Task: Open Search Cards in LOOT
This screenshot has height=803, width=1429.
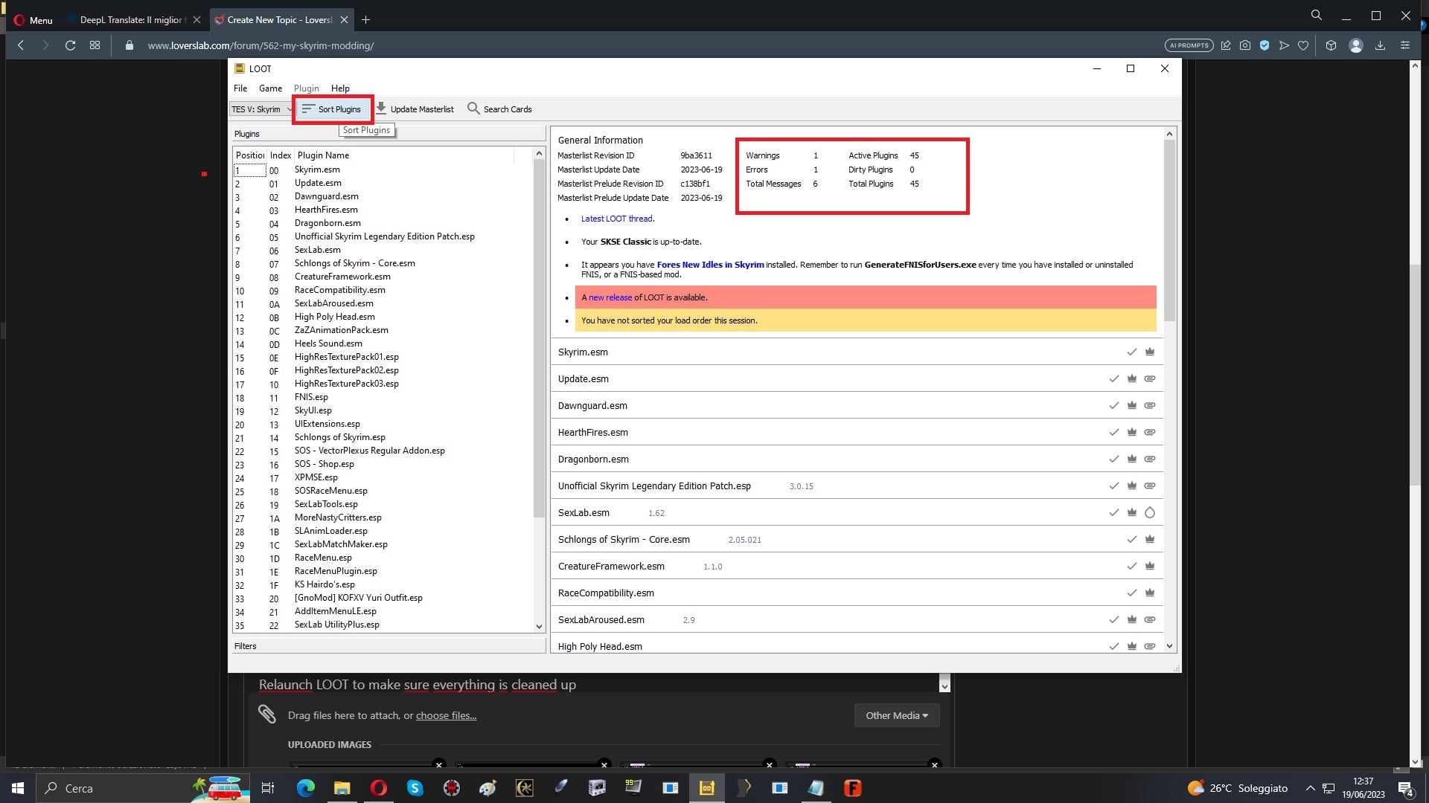Action: pos(499,109)
